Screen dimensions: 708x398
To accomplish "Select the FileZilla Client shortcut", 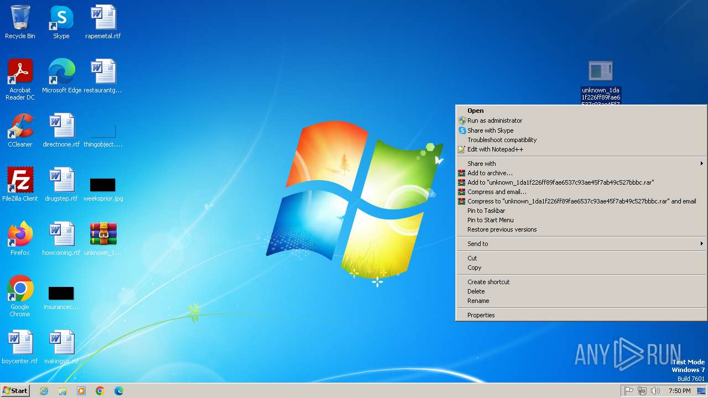I will [x=20, y=184].
